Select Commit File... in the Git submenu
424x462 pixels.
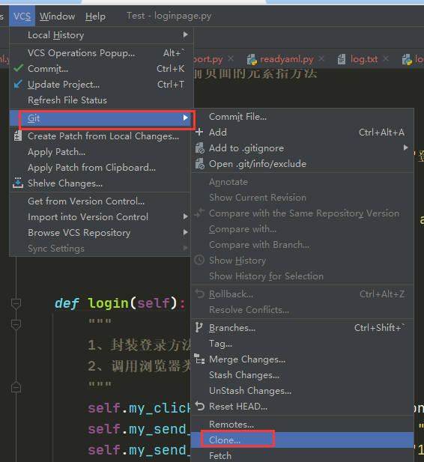click(303, 117)
